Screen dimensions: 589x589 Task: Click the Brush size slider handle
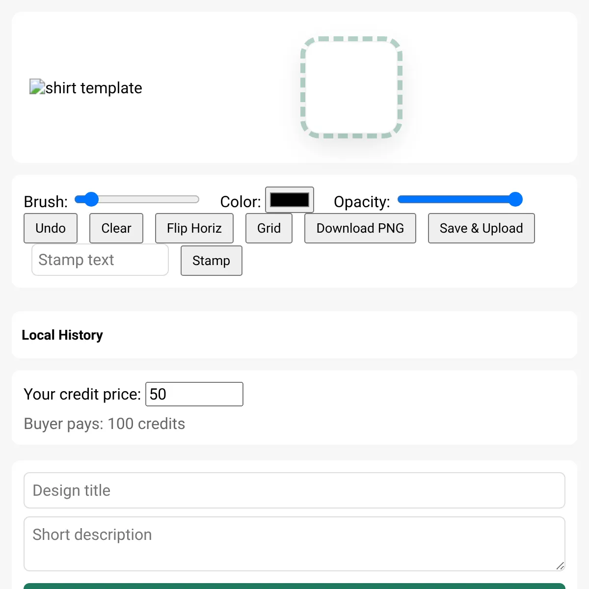tap(91, 199)
